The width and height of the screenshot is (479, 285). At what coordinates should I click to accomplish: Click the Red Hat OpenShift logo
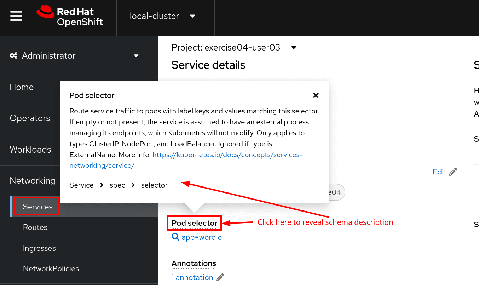(x=70, y=16)
